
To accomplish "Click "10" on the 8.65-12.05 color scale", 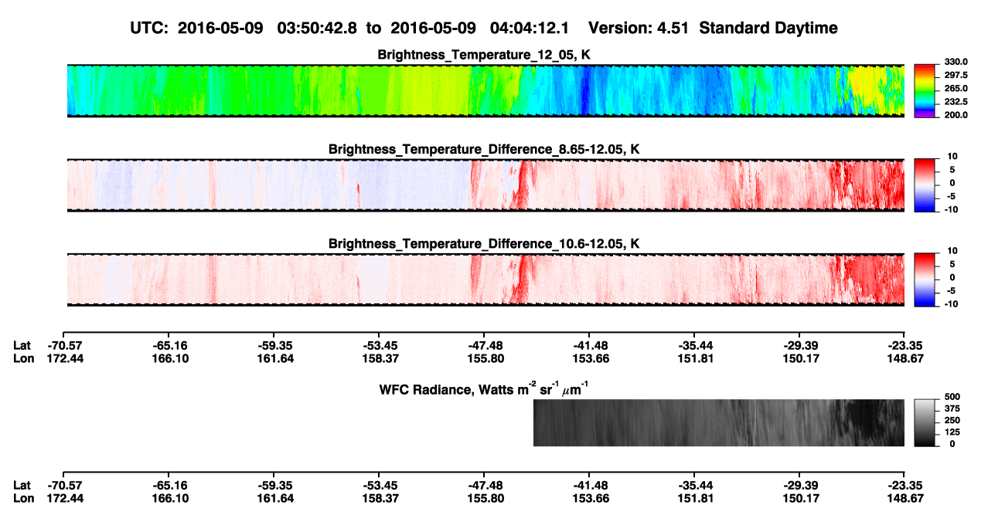I will pyautogui.click(x=952, y=156).
